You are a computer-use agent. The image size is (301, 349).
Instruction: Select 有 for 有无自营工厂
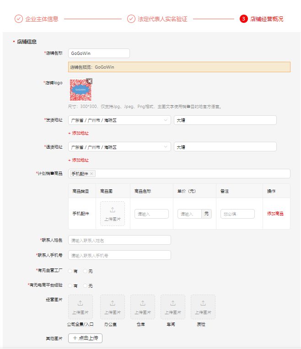click(70, 271)
